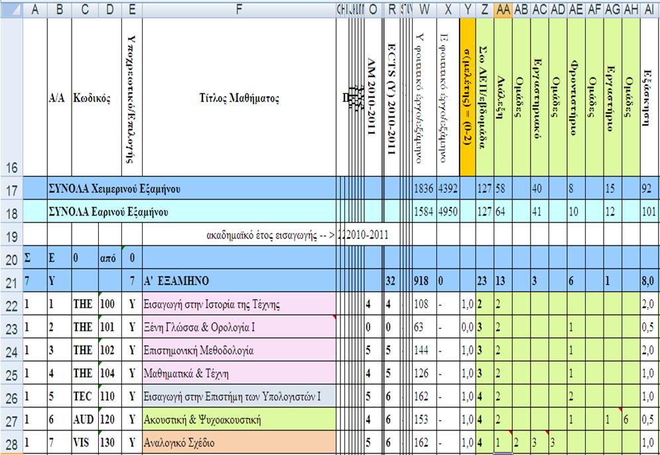Click the 'AUD' code cell
The image size is (660, 455).
85,419
